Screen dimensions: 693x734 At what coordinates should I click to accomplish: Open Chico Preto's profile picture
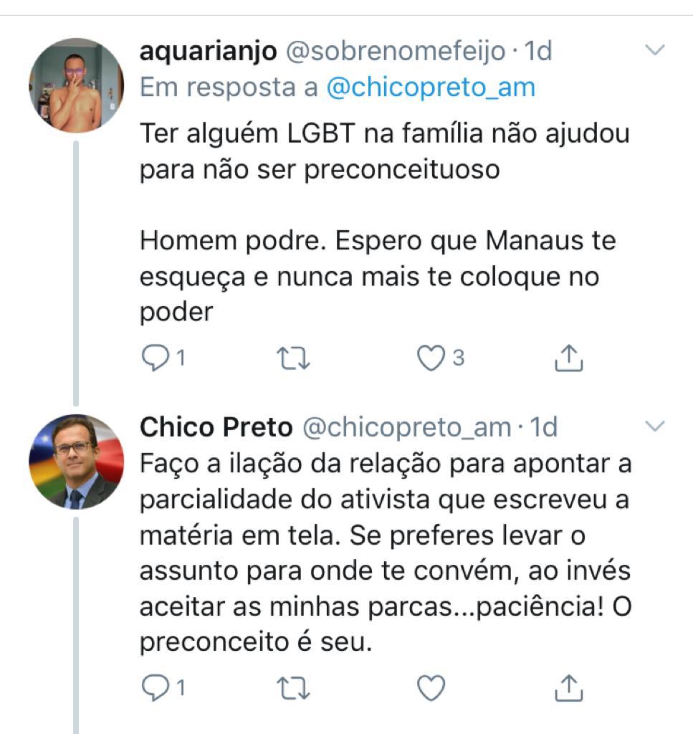[76, 462]
